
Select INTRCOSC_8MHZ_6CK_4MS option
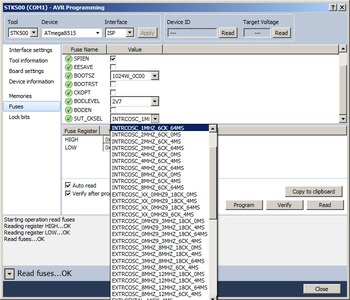[x=160, y=181]
